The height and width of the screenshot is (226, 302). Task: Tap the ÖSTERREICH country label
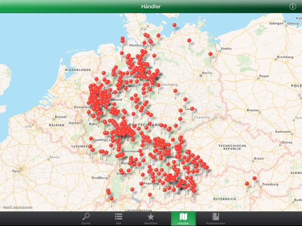pyautogui.click(x=224, y=199)
